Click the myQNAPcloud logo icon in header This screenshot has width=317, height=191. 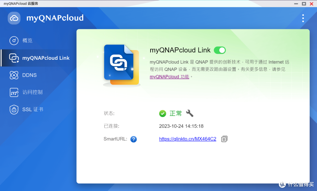14,18
